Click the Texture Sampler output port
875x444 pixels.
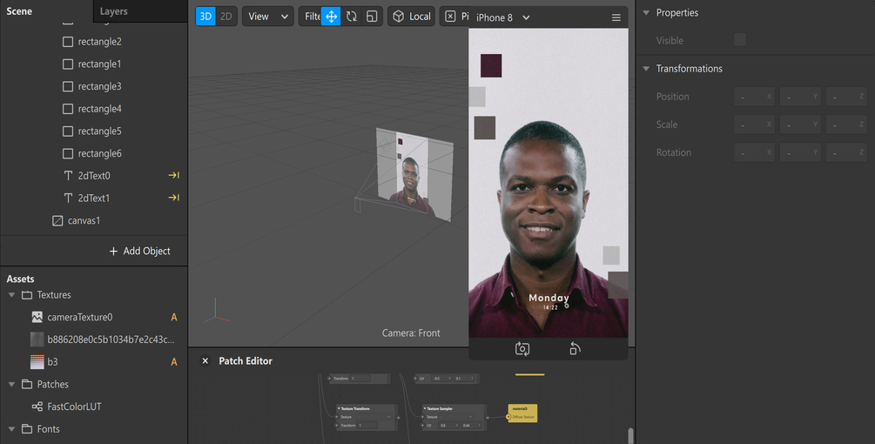point(488,417)
